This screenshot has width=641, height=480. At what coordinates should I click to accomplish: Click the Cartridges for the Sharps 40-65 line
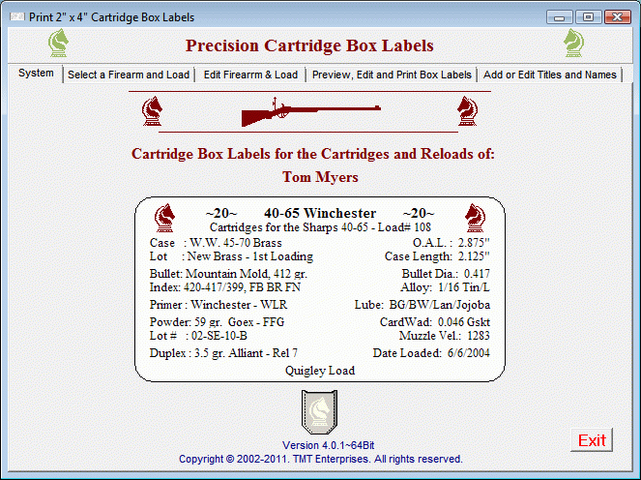(320, 227)
